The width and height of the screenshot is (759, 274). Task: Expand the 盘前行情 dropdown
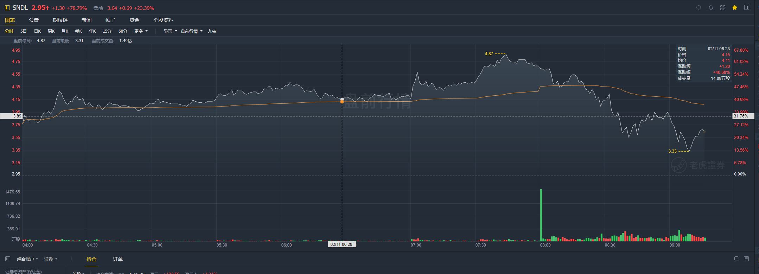(192, 31)
